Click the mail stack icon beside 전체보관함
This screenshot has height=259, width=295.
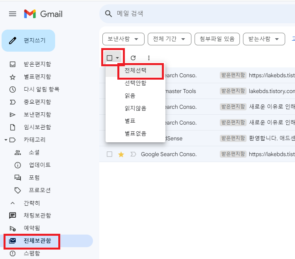13,240
